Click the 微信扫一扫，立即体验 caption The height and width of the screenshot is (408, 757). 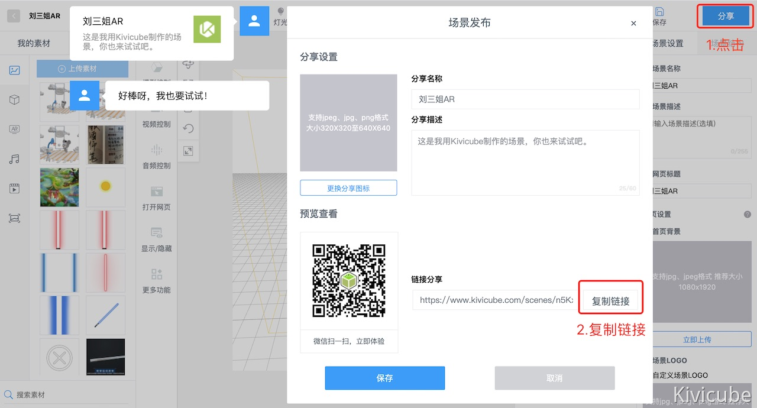point(349,341)
